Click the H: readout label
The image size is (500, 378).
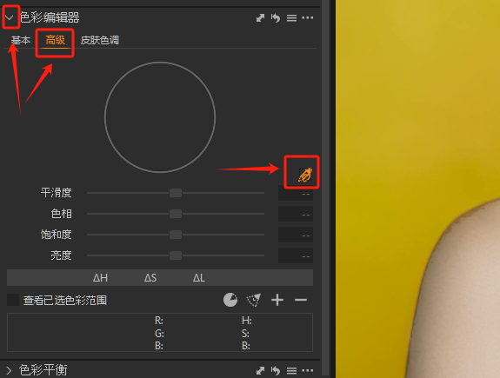coord(246,321)
